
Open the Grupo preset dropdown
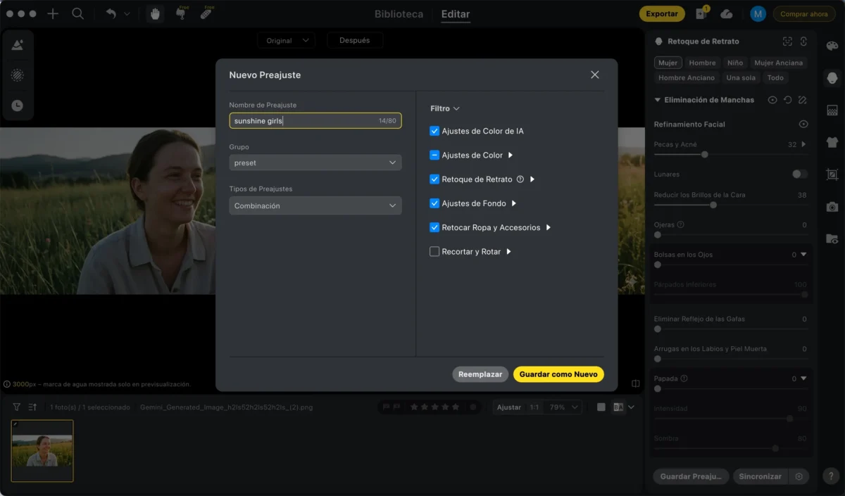coord(315,163)
